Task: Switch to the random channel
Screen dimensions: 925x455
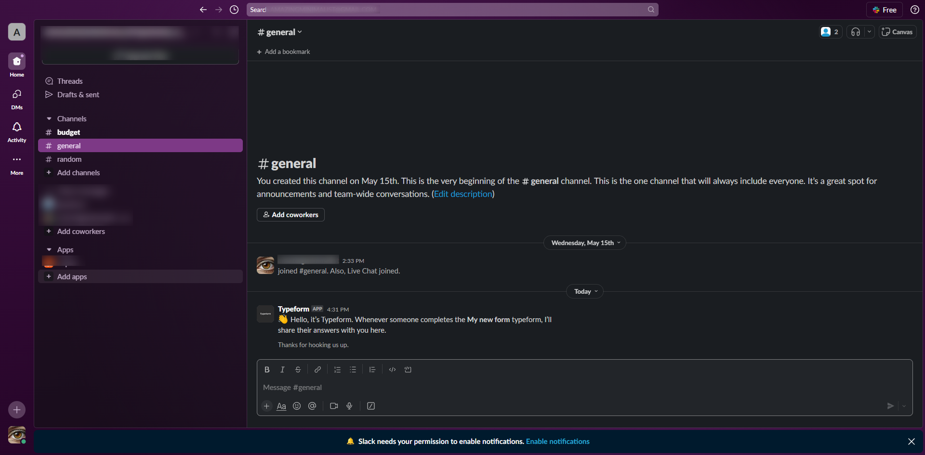Action: pyautogui.click(x=69, y=159)
